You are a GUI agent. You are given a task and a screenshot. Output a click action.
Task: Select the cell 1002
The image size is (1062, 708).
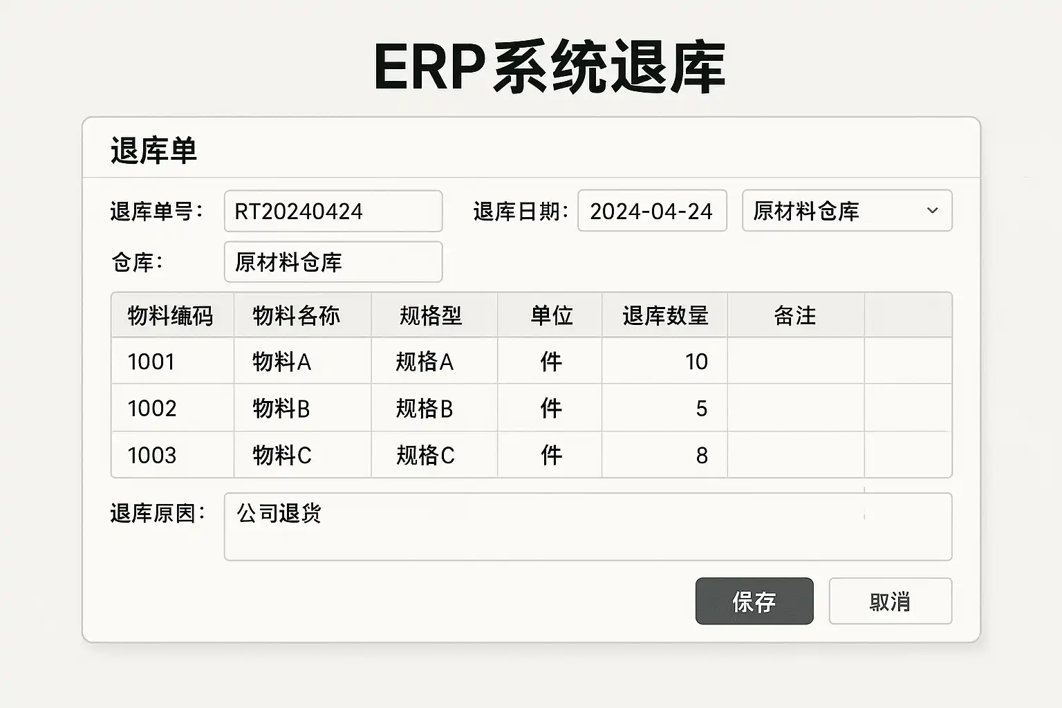(172, 408)
